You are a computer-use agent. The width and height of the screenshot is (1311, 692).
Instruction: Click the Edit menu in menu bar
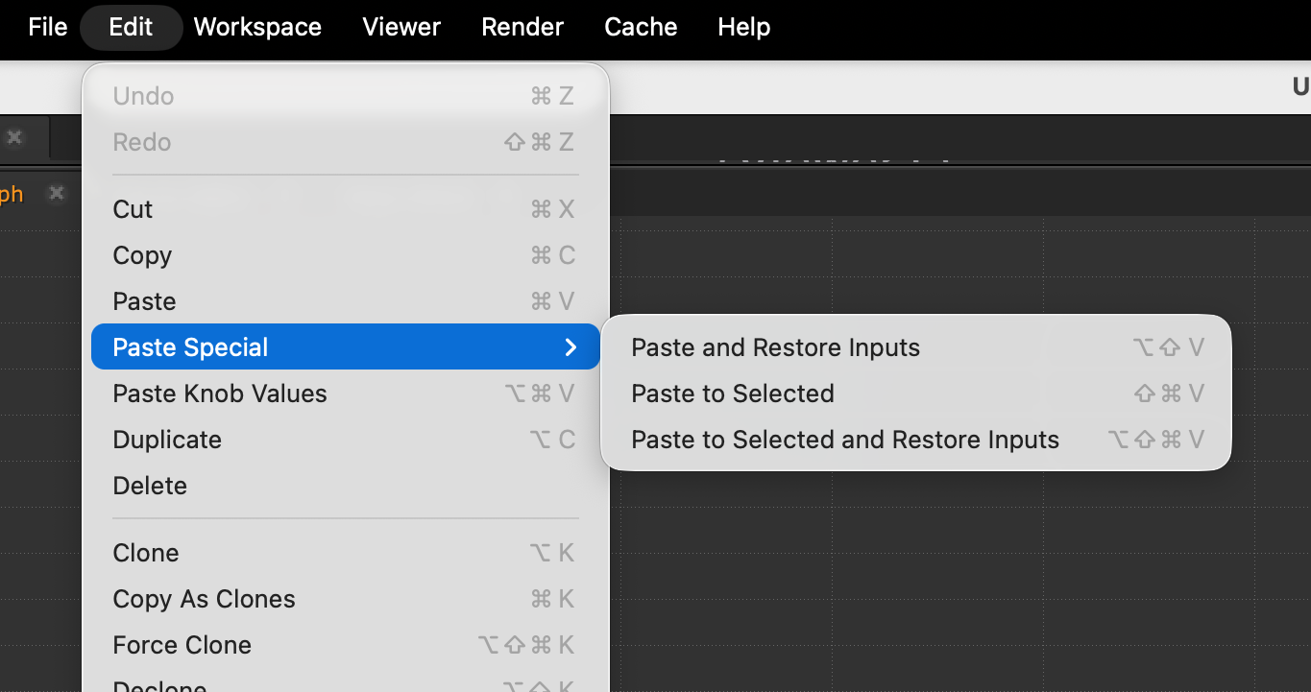[x=131, y=27]
